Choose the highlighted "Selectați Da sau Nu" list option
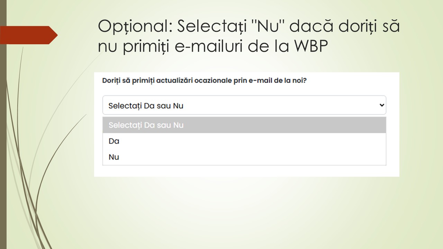Image resolution: width=443 pixels, height=249 pixels. click(x=244, y=125)
